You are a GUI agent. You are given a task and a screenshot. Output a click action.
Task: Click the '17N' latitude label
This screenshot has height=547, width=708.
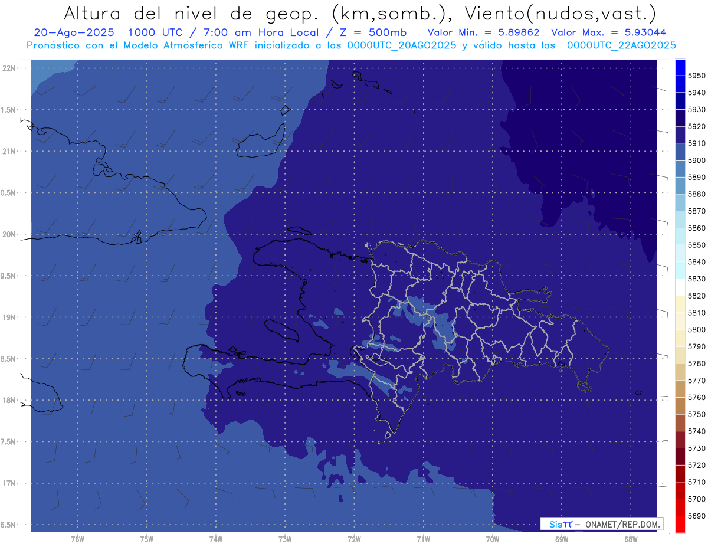[8, 483]
